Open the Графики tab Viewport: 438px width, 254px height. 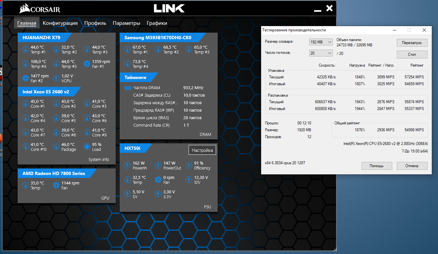[157, 23]
